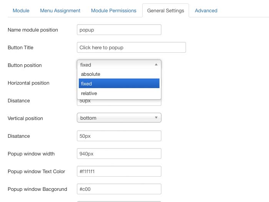Edit the Popup window Text Color value

click(x=119, y=172)
